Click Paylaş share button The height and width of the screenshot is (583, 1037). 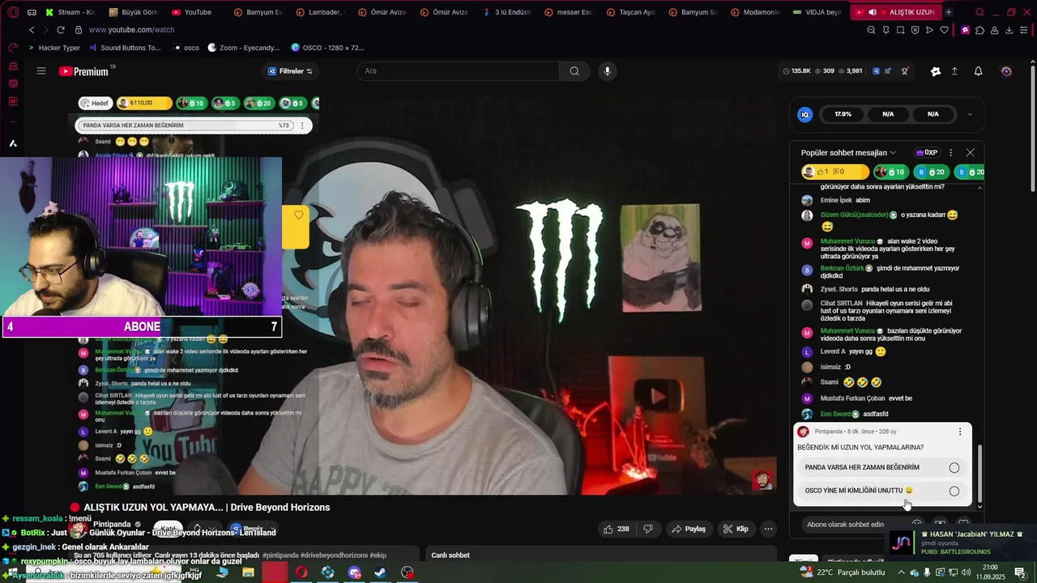(x=689, y=529)
